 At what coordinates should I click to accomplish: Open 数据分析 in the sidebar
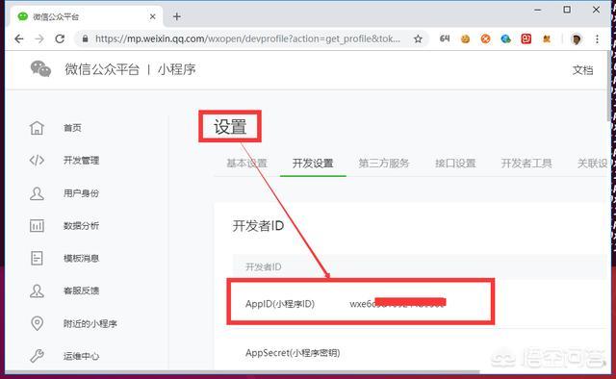[x=81, y=226]
